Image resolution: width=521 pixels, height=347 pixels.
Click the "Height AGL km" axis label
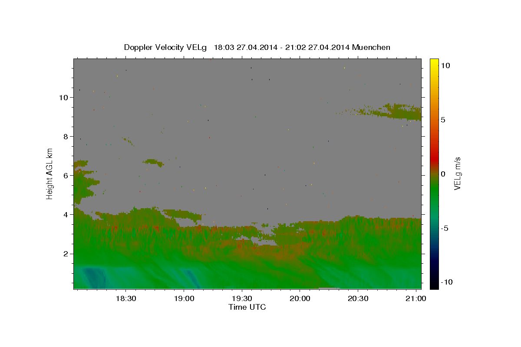pyautogui.click(x=50, y=173)
